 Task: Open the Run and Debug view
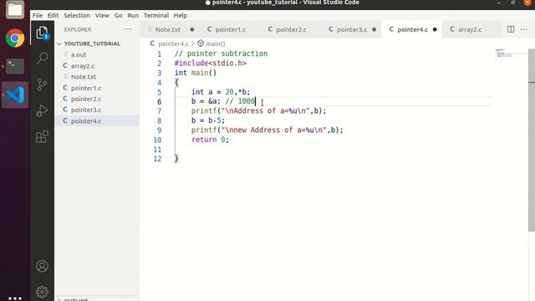[43, 110]
